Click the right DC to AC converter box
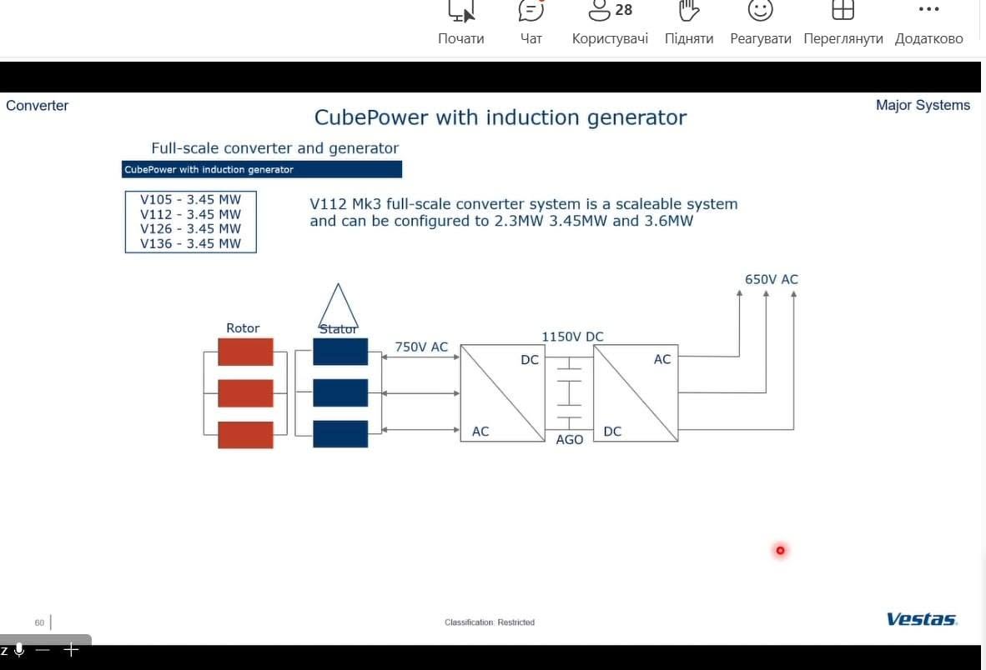Screen dimensions: 986x670 click(x=636, y=393)
